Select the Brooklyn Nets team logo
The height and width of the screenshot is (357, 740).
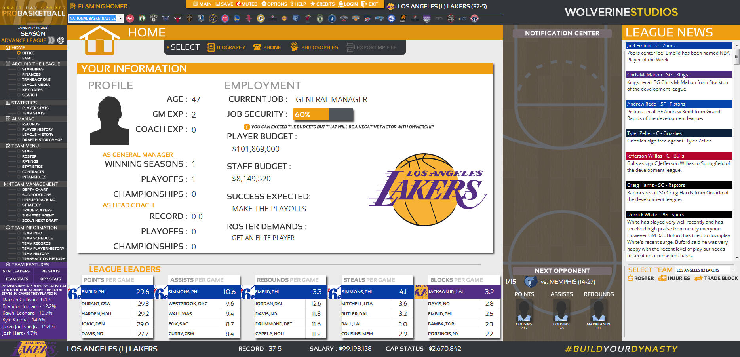point(154,18)
